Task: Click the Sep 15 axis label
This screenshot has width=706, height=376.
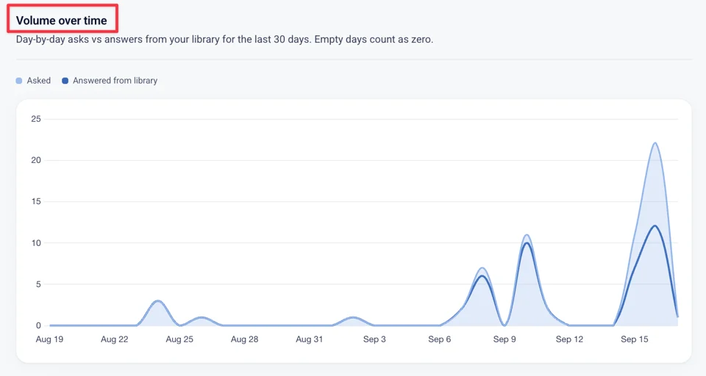Action: point(635,339)
